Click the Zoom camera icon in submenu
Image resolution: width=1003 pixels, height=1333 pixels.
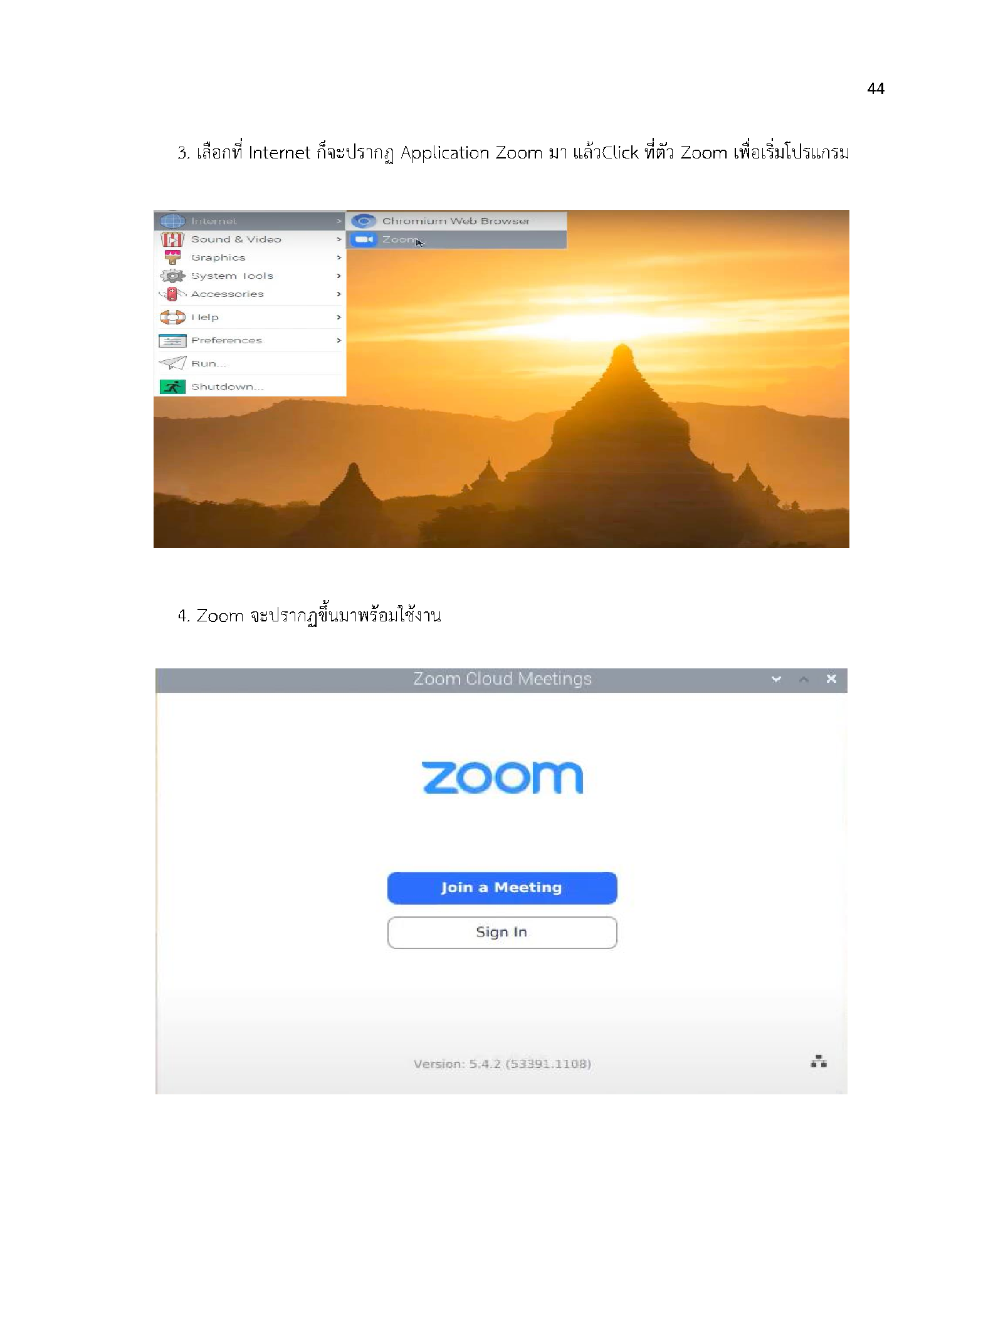pyautogui.click(x=364, y=239)
